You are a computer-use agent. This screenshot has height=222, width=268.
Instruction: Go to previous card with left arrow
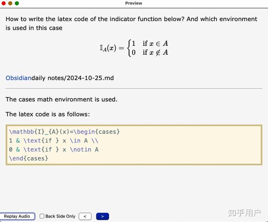85,216
